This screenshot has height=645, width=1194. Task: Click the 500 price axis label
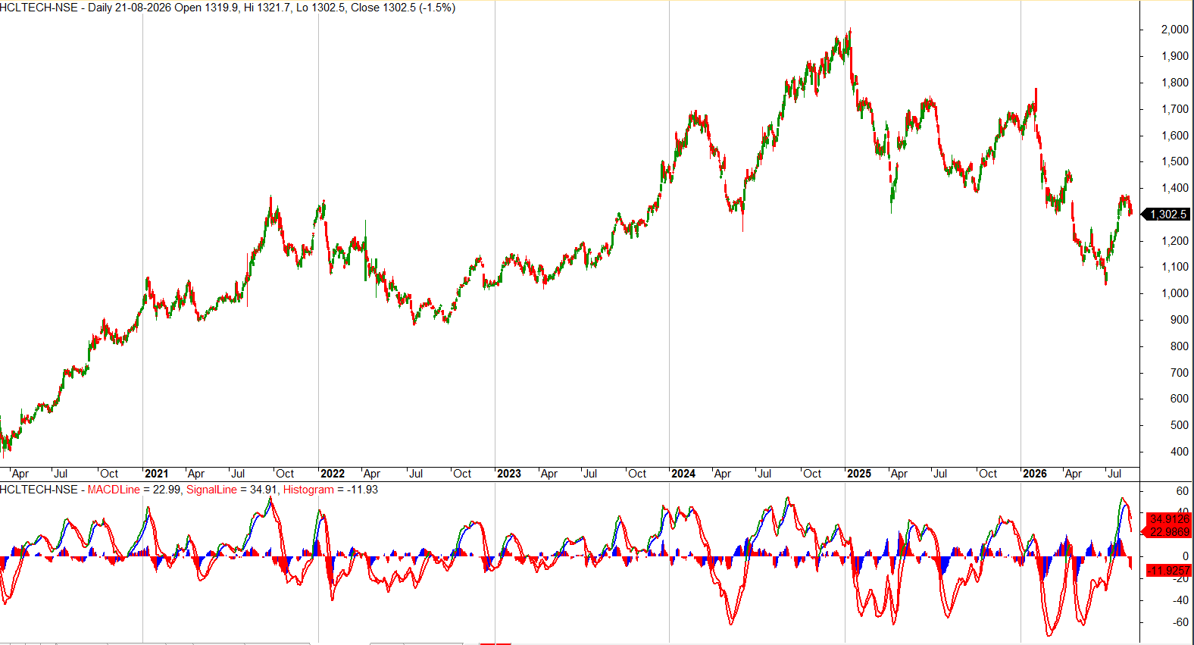click(1180, 425)
